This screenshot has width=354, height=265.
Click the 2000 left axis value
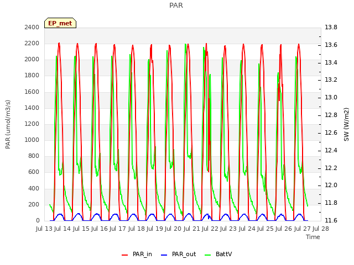(32, 60)
